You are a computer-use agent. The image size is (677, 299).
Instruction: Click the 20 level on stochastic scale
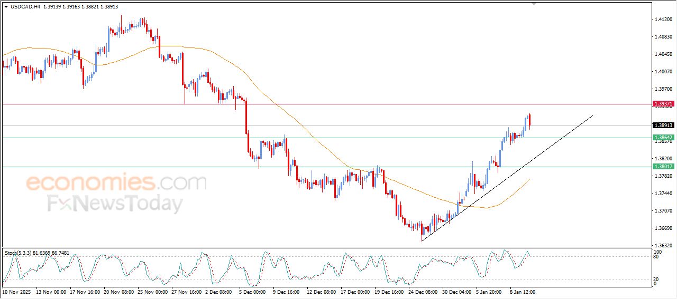(x=655, y=279)
